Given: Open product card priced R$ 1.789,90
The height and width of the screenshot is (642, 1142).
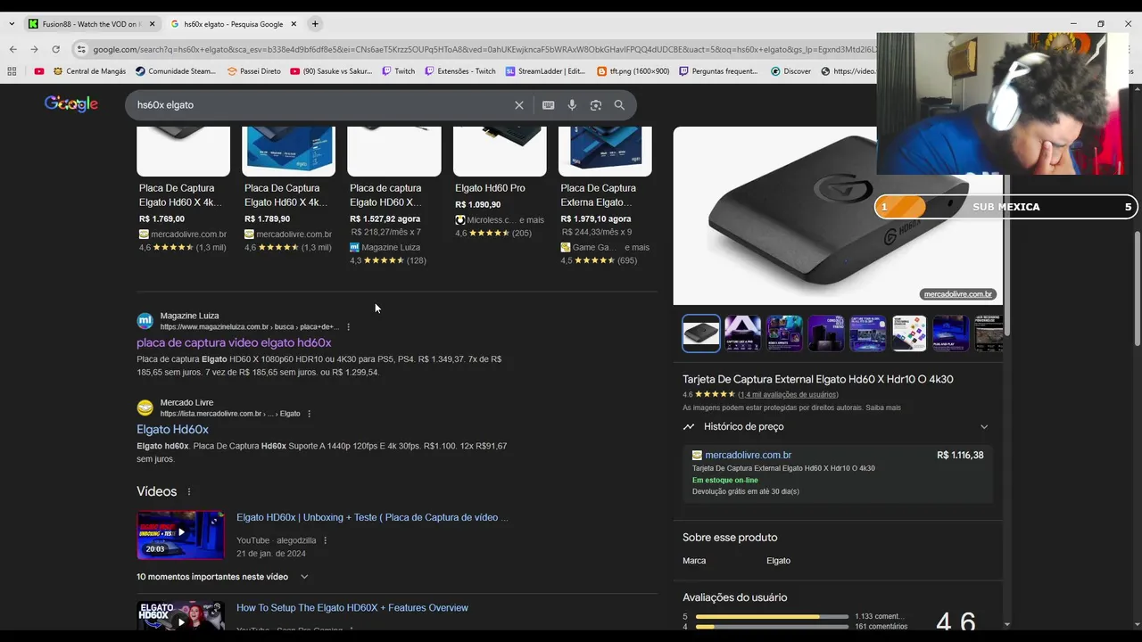Looking at the screenshot, I should 288,190.
